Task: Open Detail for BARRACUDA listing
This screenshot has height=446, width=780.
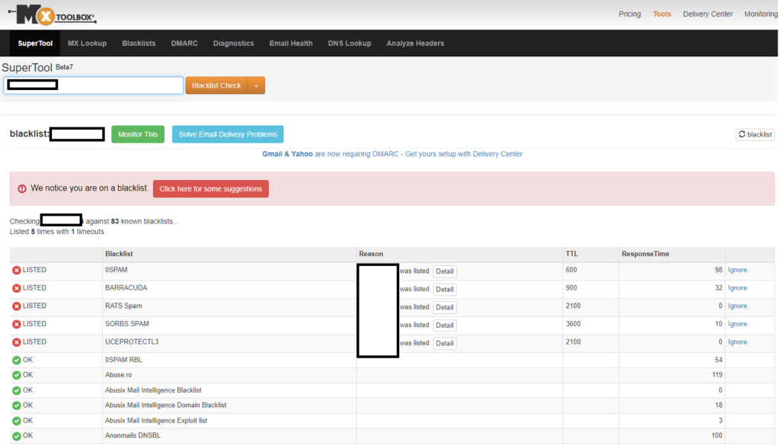Action: click(x=445, y=289)
